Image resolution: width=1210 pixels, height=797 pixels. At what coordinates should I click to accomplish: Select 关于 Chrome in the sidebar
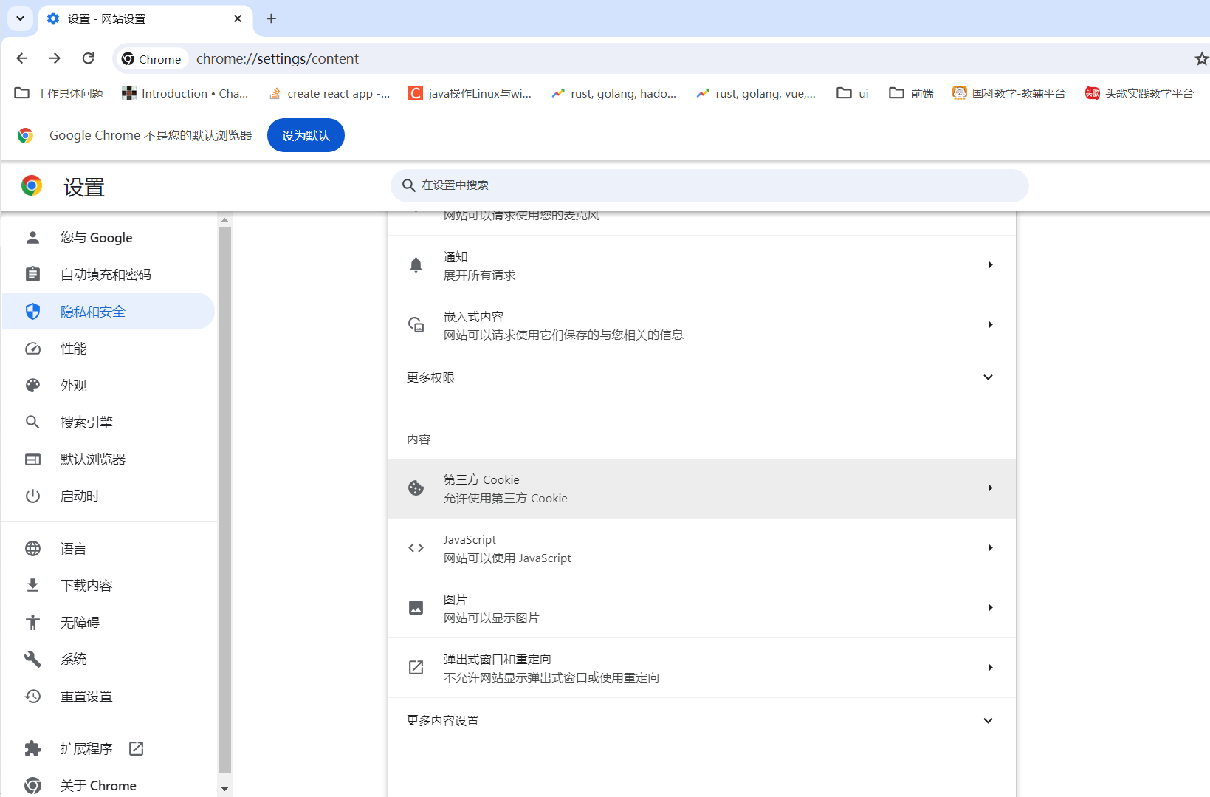click(x=98, y=786)
